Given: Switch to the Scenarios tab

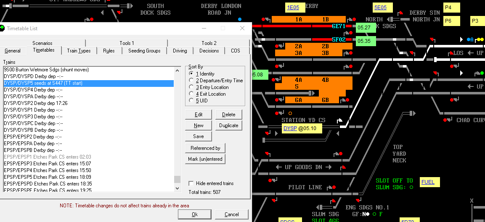Looking at the screenshot, I should 42,43.
